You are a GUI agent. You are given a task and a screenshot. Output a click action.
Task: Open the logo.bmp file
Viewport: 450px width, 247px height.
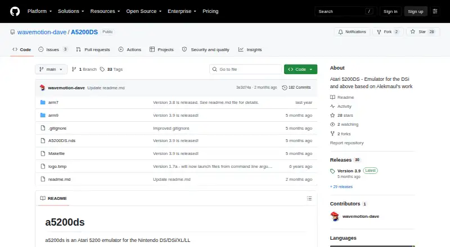click(x=57, y=167)
